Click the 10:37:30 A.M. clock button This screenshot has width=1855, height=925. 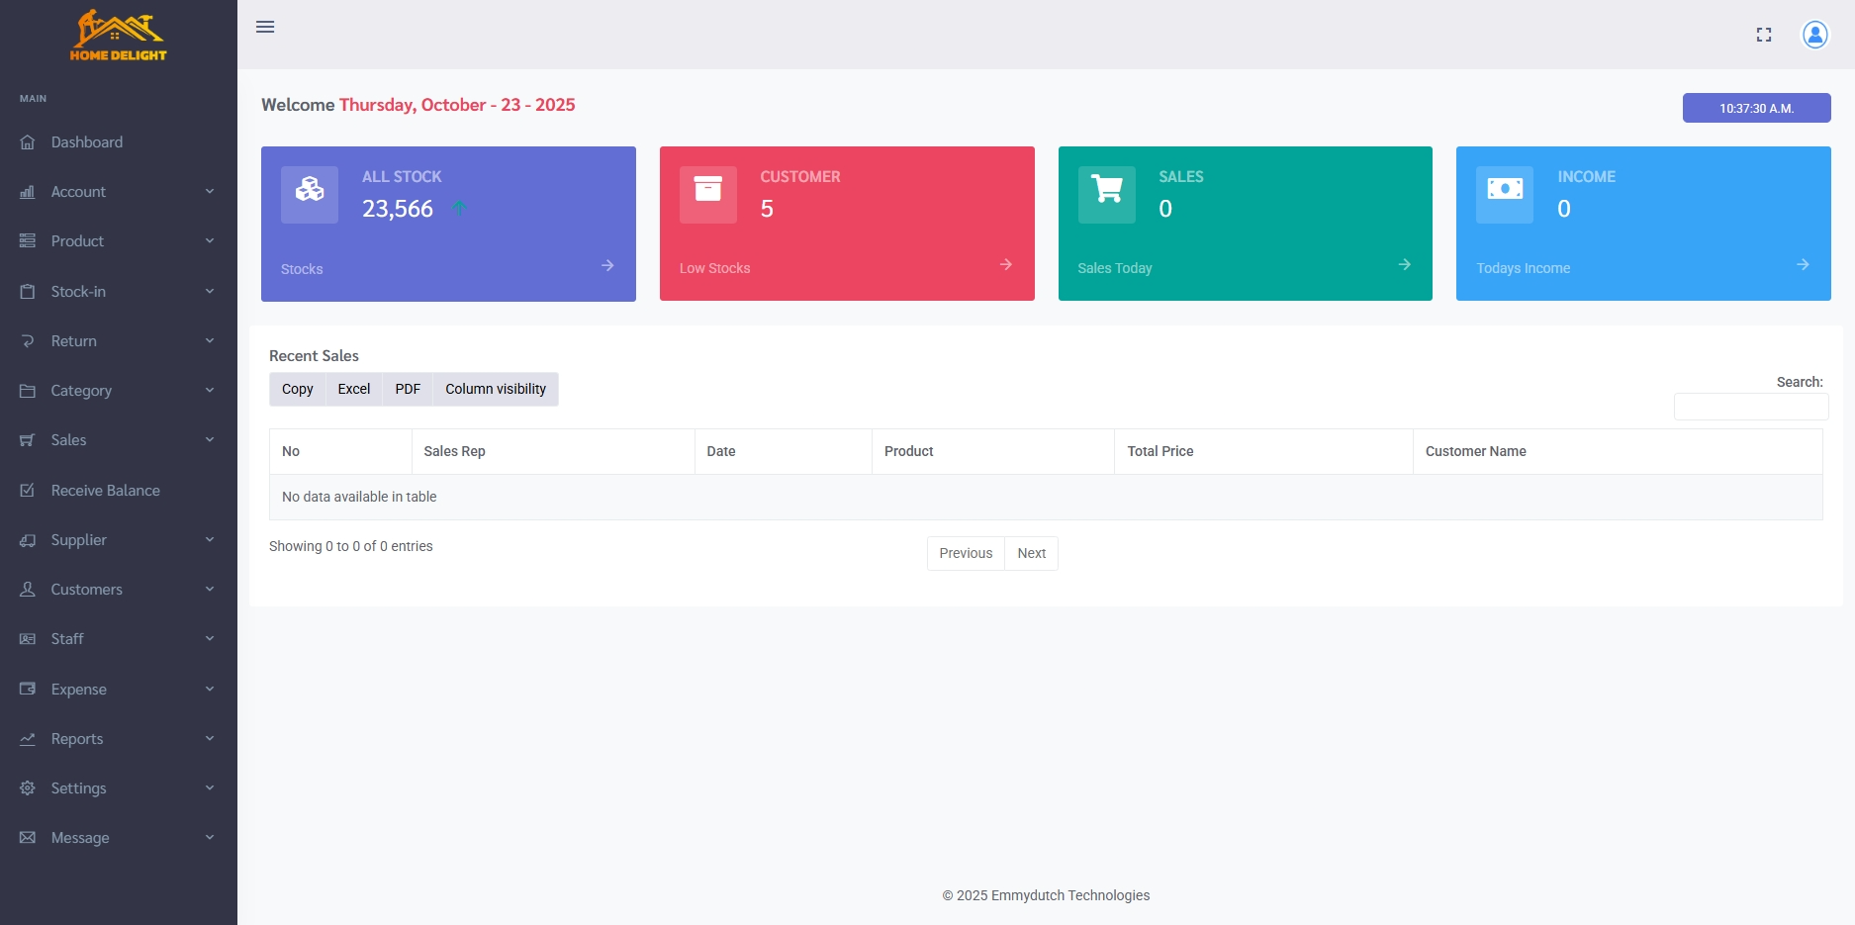[x=1757, y=108]
